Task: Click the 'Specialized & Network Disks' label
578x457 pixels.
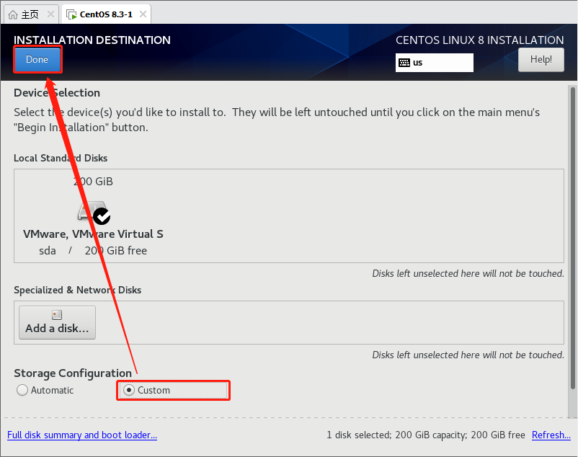Action: click(x=77, y=290)
